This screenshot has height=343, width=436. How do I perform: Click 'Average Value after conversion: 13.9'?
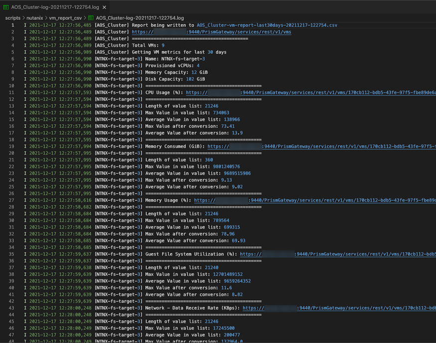pos(194,133)
